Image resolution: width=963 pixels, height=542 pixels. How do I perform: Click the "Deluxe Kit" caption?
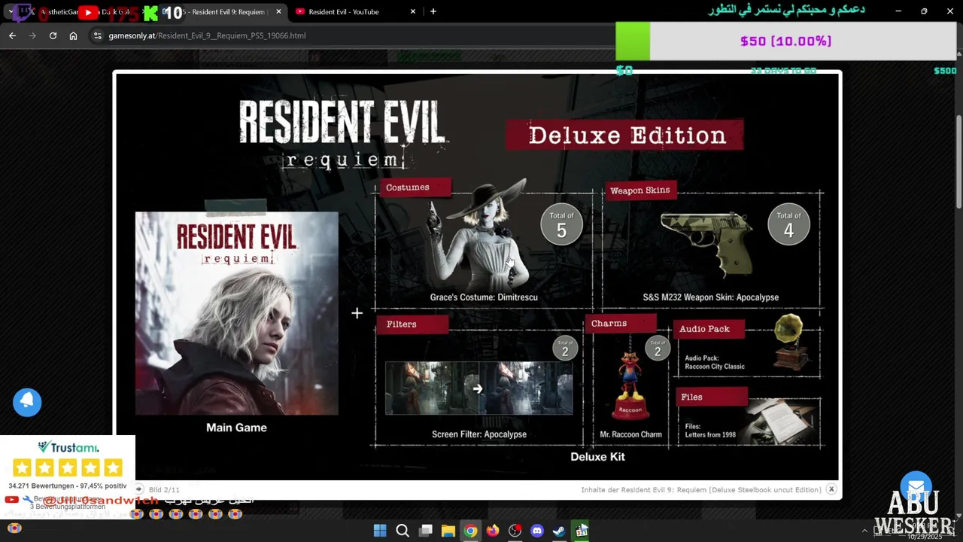pyautogui.click(x=597, y=457)
